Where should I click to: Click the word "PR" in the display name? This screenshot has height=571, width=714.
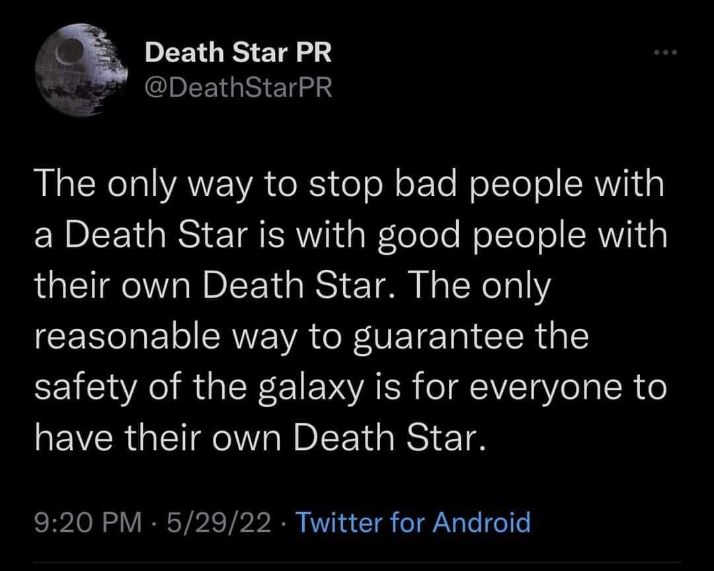pyautogui.click(x=313, y=53)
